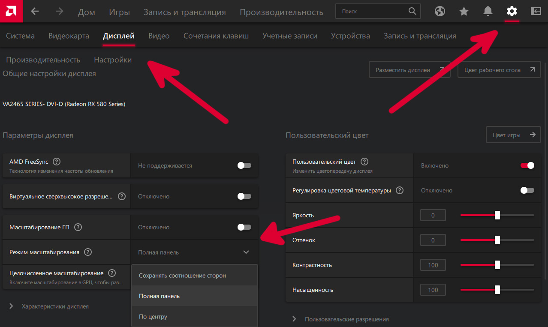Select По центру scaling option
Image resolution: width=548 pixels, height=327 pixels.
(195, 317)
